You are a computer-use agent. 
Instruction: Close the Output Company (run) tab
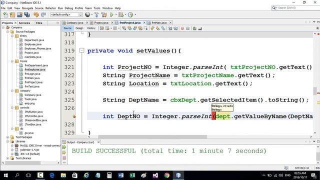(x=98, y=142)
